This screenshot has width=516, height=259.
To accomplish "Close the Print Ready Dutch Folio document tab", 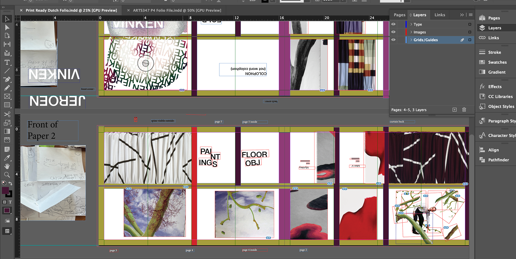I will coord(21,10).
